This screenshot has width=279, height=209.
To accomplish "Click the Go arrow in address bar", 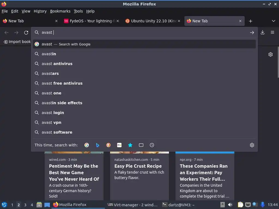I will (x=252, y=33).
